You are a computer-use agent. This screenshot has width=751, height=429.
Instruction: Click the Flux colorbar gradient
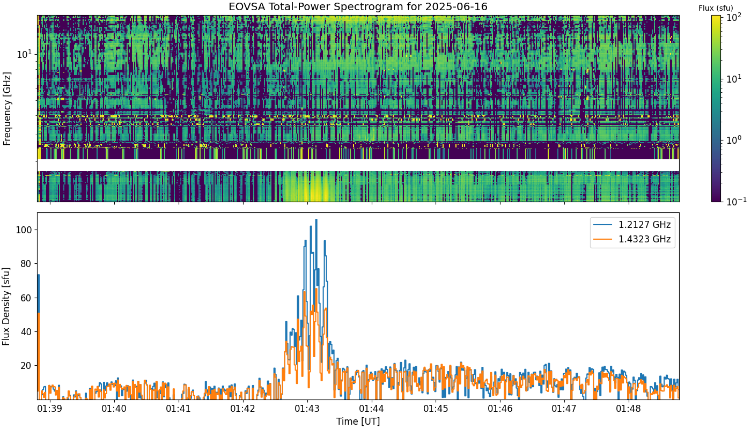[716, 108]
